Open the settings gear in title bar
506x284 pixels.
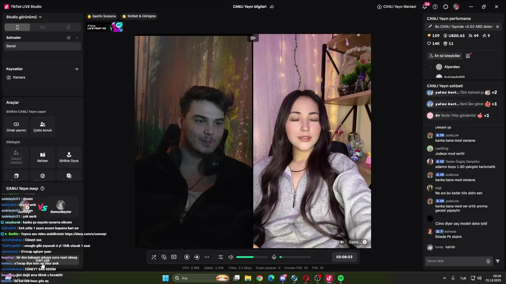coord(446,7)
